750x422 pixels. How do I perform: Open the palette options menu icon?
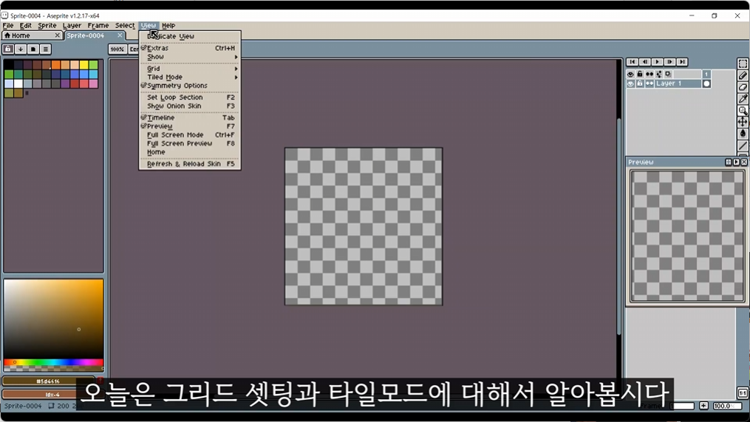pyautogui.click(x=45, y=49)
